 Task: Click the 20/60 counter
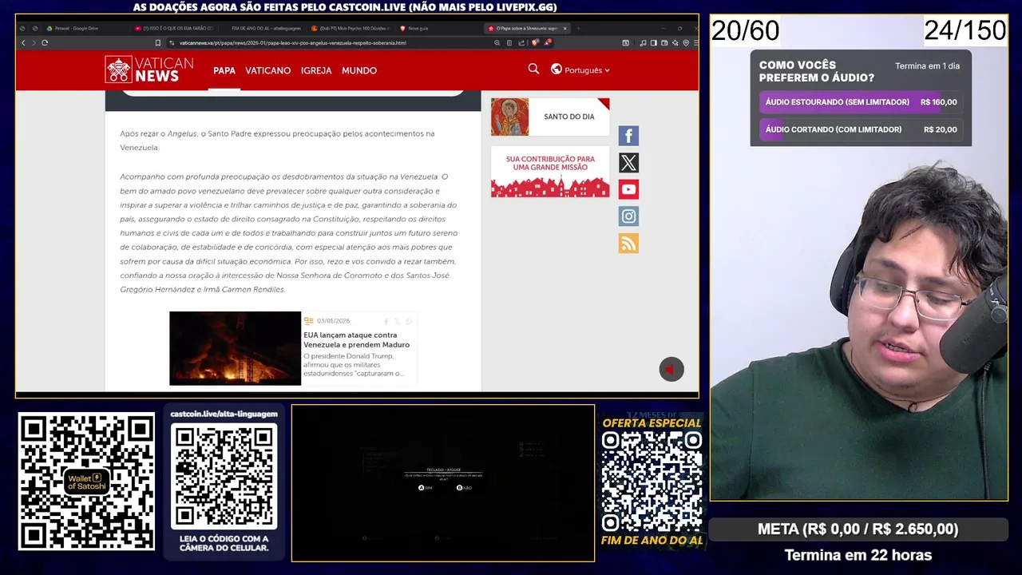coord(745,30)
